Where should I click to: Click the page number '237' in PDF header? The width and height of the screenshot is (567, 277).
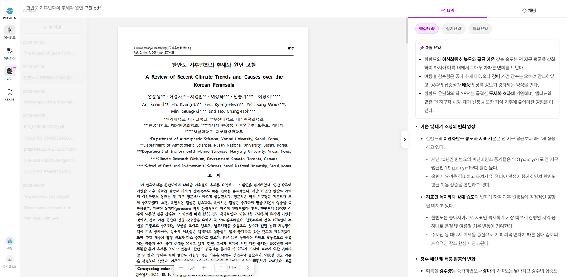(291, 48)
